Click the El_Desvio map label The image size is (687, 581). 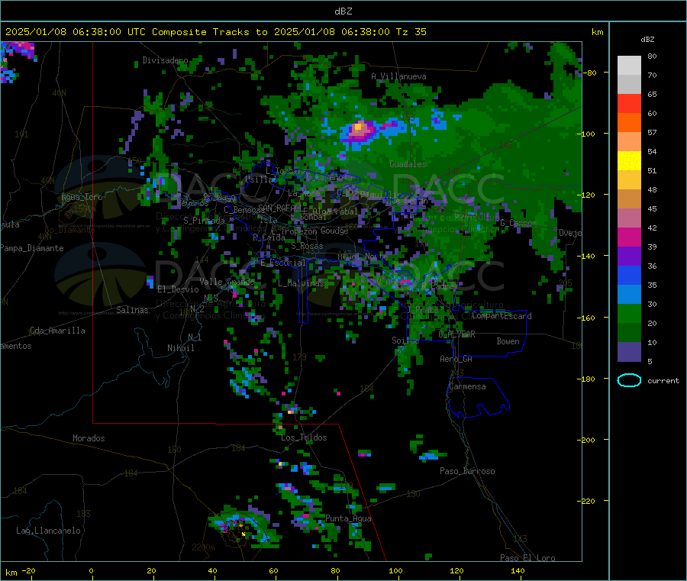pyautogui.click(x=178, y=289)
